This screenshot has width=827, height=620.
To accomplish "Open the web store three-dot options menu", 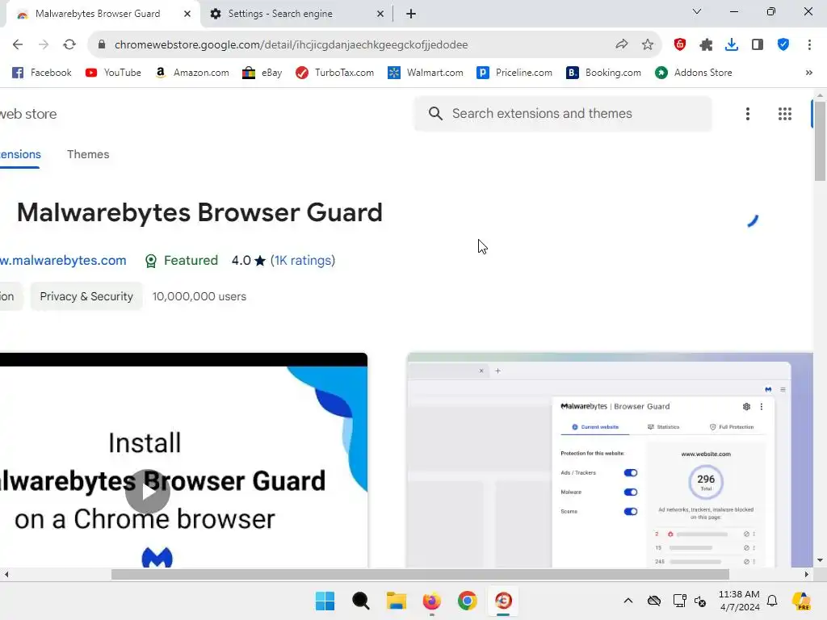I will pyautogui.click(x=747, y=114).
